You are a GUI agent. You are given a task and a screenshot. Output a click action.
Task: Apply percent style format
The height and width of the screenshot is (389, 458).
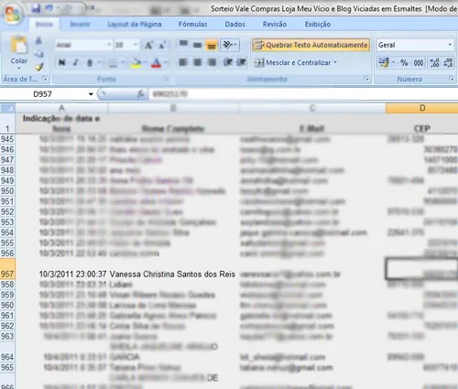coord(404,63)
